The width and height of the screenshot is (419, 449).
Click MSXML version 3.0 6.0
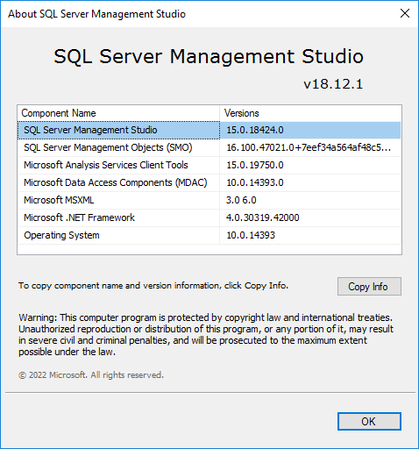pos(241,200)
